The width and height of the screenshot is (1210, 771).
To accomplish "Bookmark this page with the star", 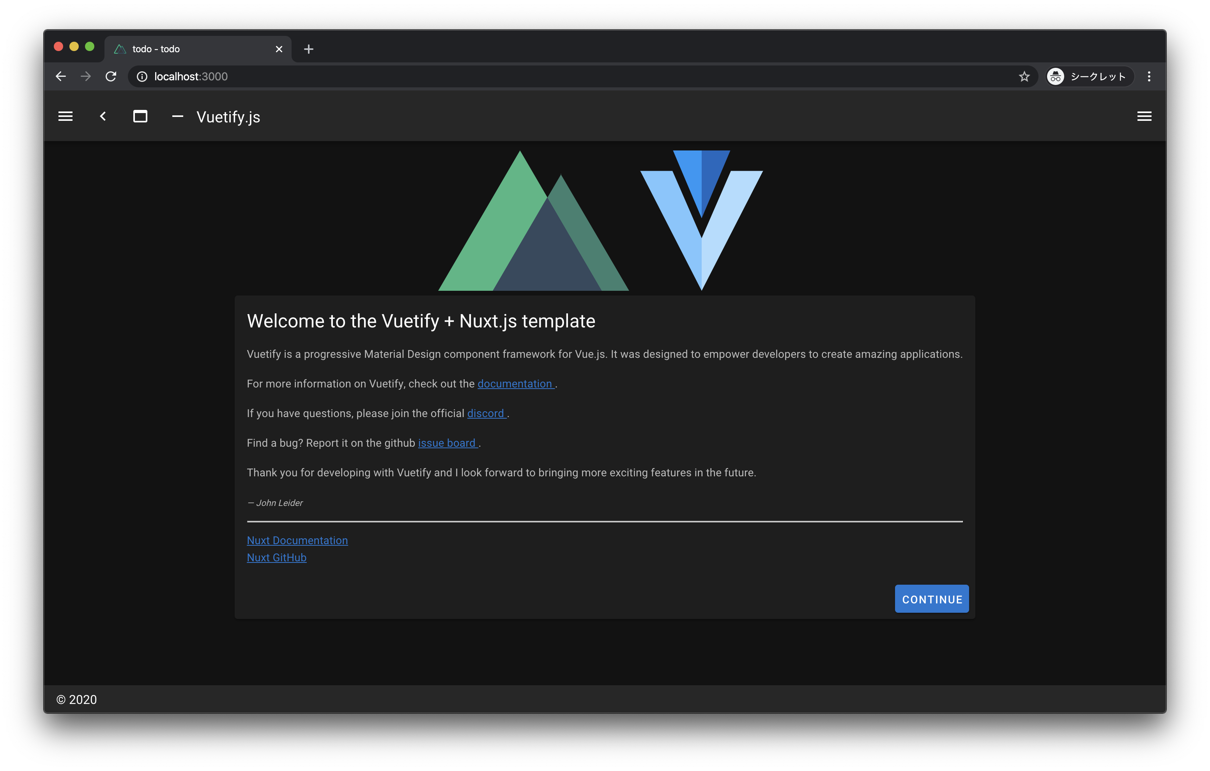I will click(1024, 76).
